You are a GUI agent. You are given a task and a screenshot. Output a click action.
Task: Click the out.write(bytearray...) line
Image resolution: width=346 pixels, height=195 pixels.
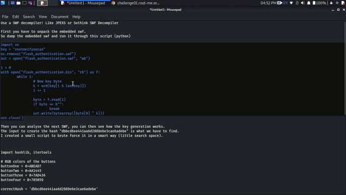coord(69,113)
